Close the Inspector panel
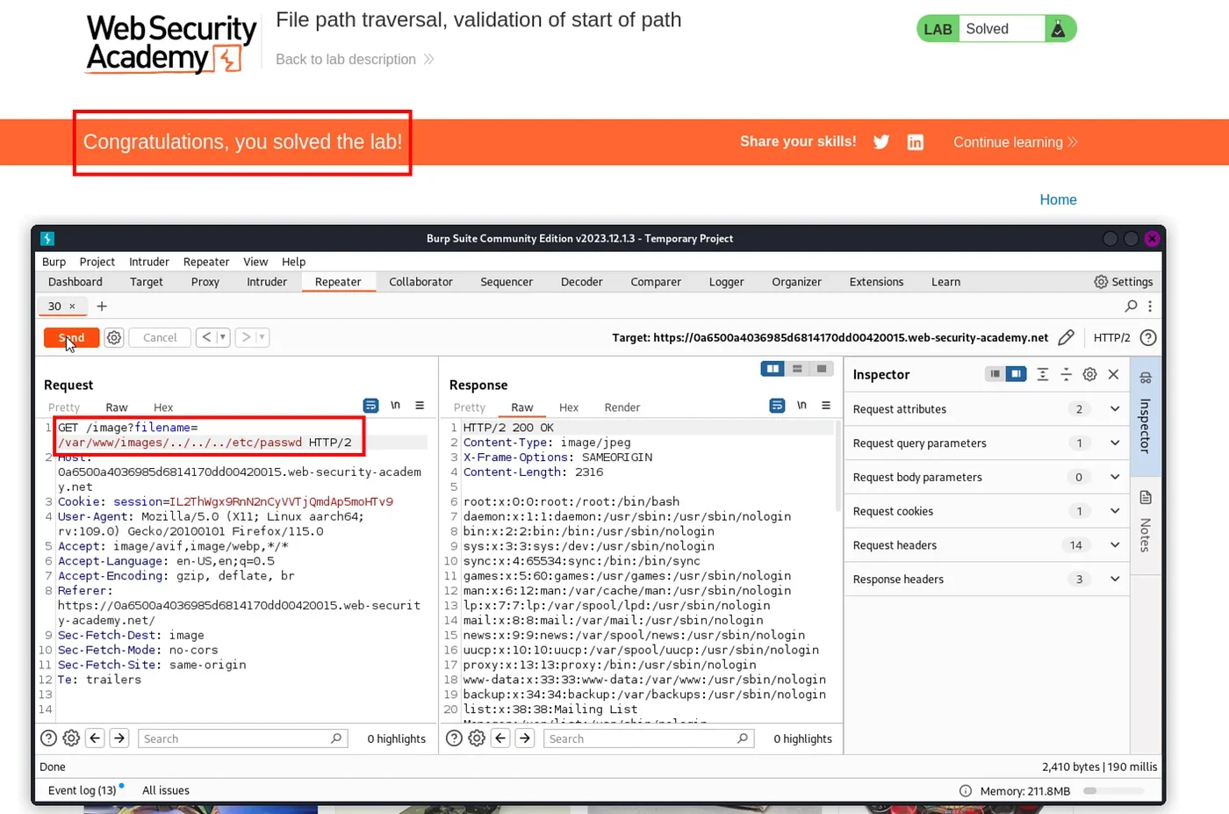Image resolution: width=1229 pixels, height=814 pixels. coord(1113,374)
